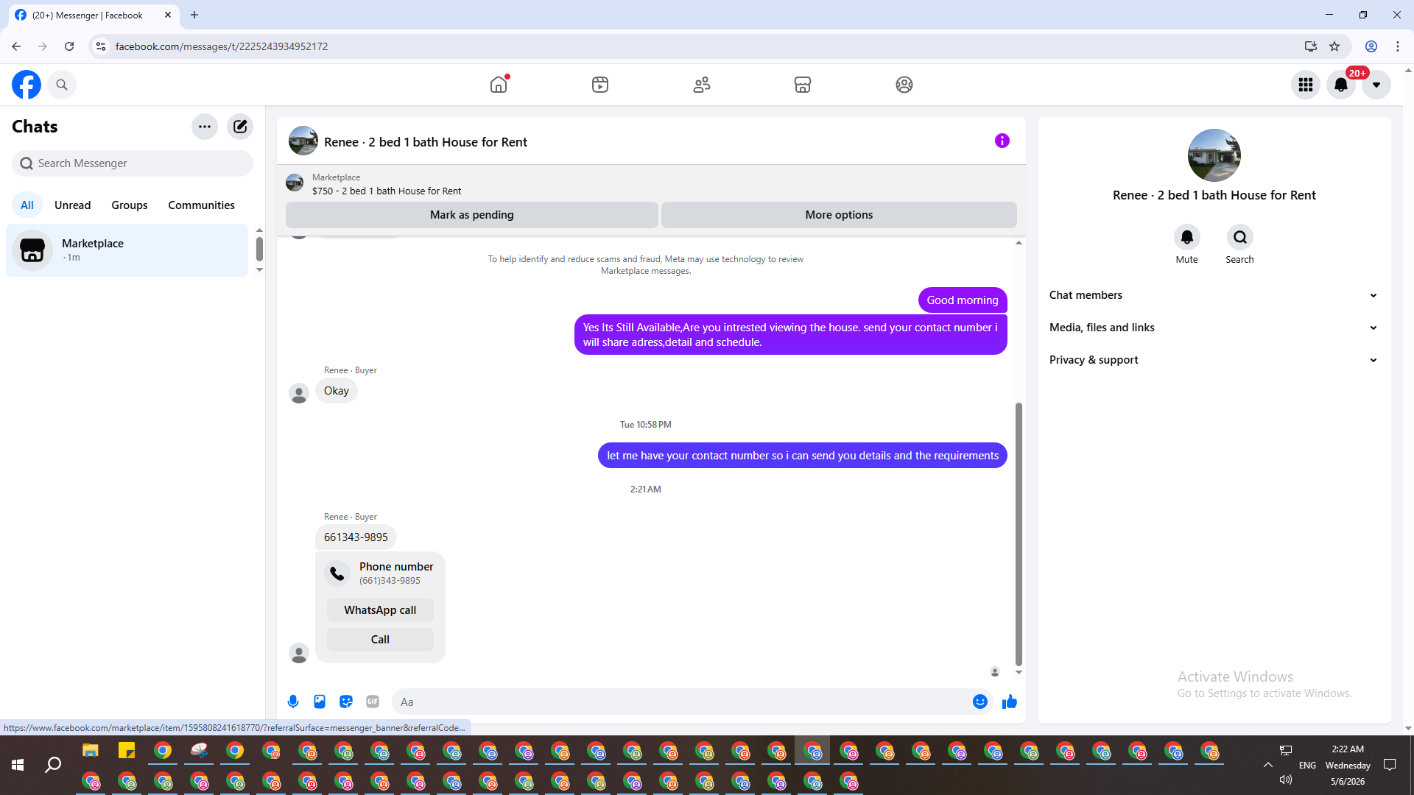The image size is (1414, 795).
Task: Open the emoji picker icon
Action: click(980, 702)
